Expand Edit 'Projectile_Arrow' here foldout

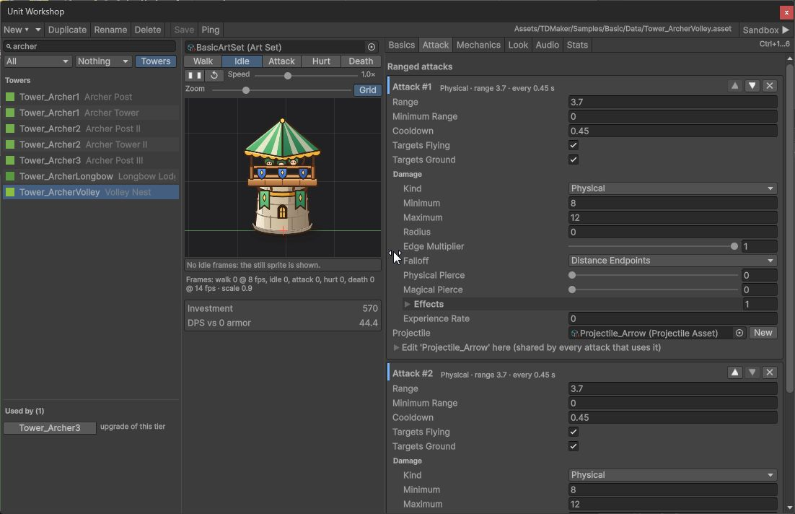pos(397,347)
